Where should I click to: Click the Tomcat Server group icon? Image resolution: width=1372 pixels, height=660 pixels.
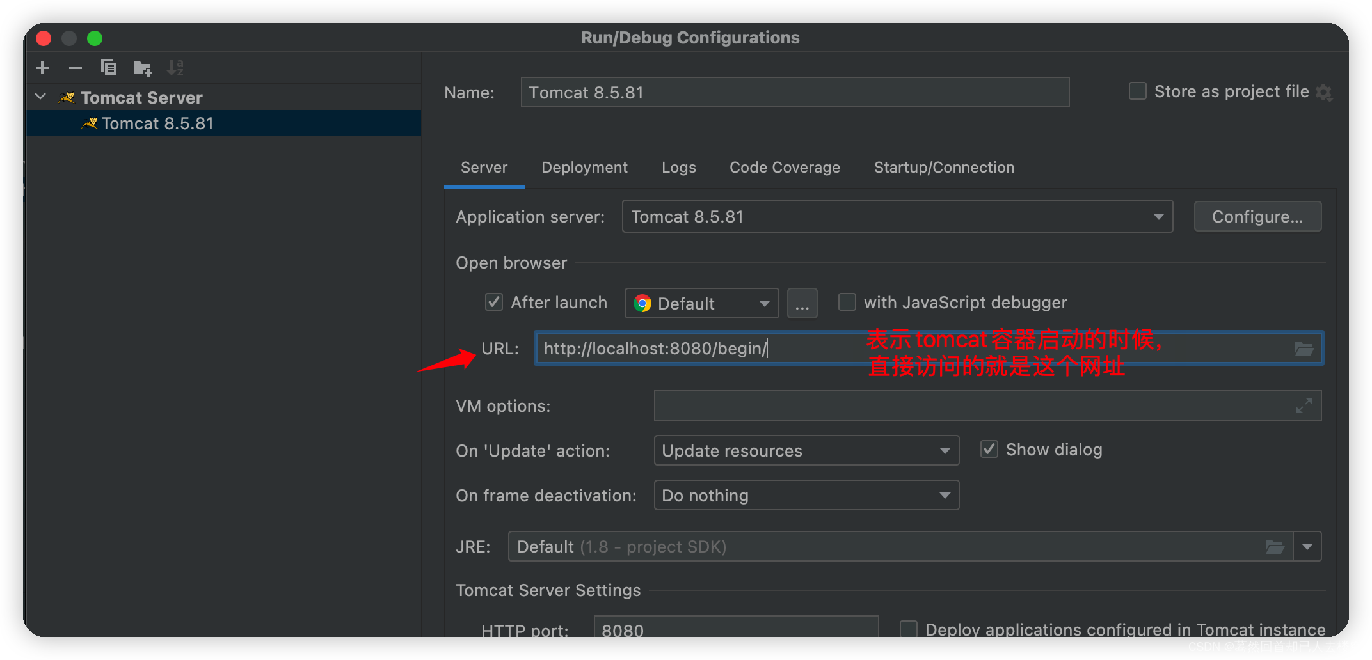67,98
